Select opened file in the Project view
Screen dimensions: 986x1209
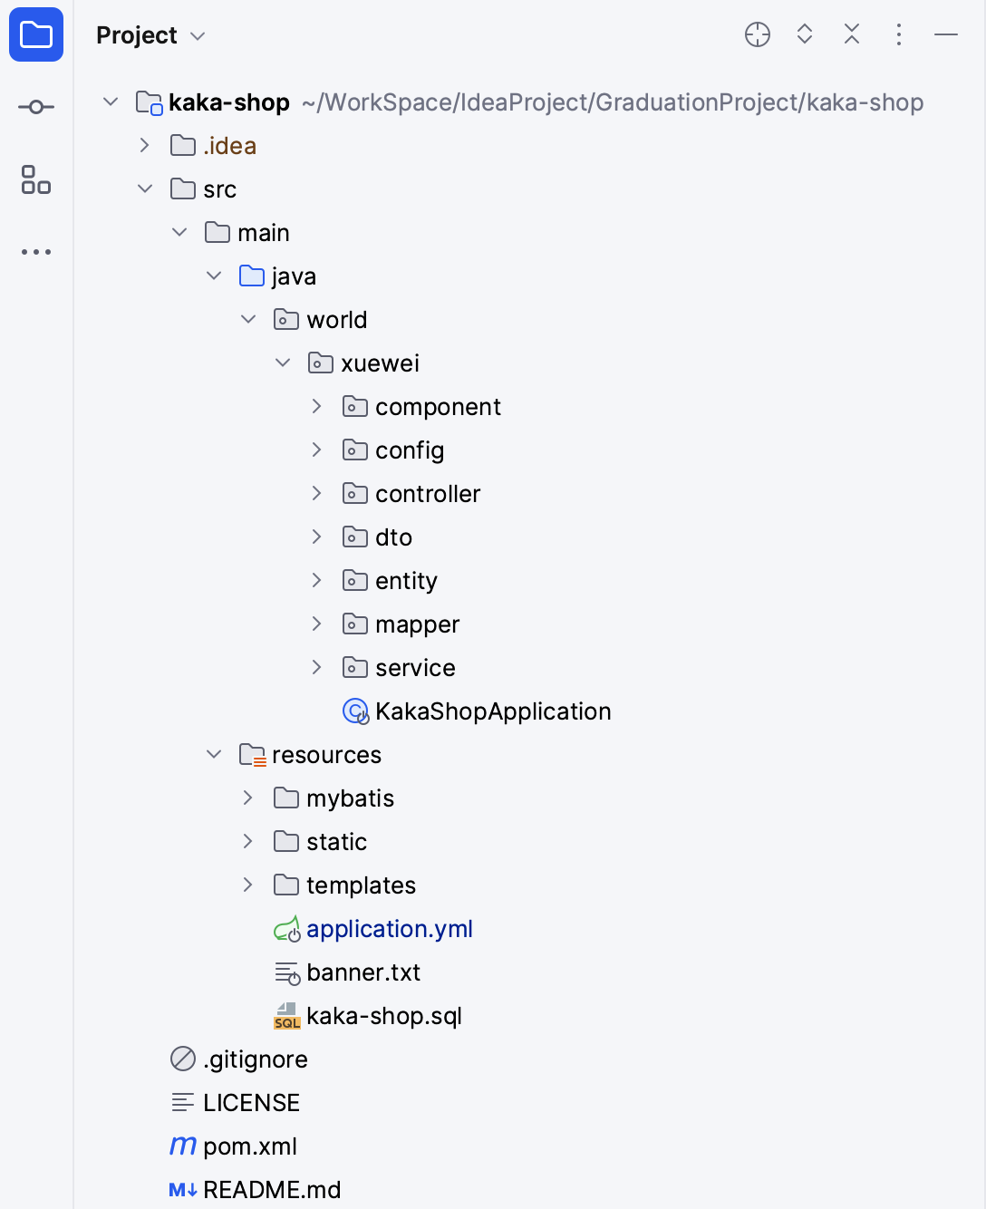point(757,34)
